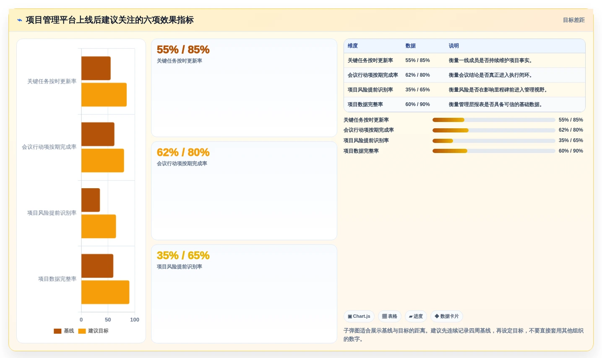
Task: Click progress value 62% / 80% beside bar
Action: 571,130
